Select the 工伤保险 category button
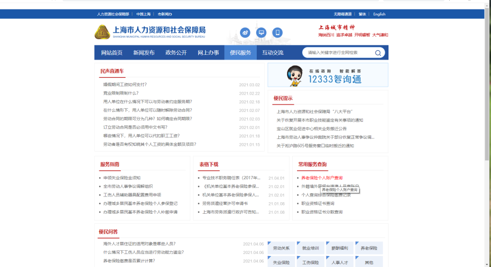This screenshot has width=491, height=267. tap(310, 262)
